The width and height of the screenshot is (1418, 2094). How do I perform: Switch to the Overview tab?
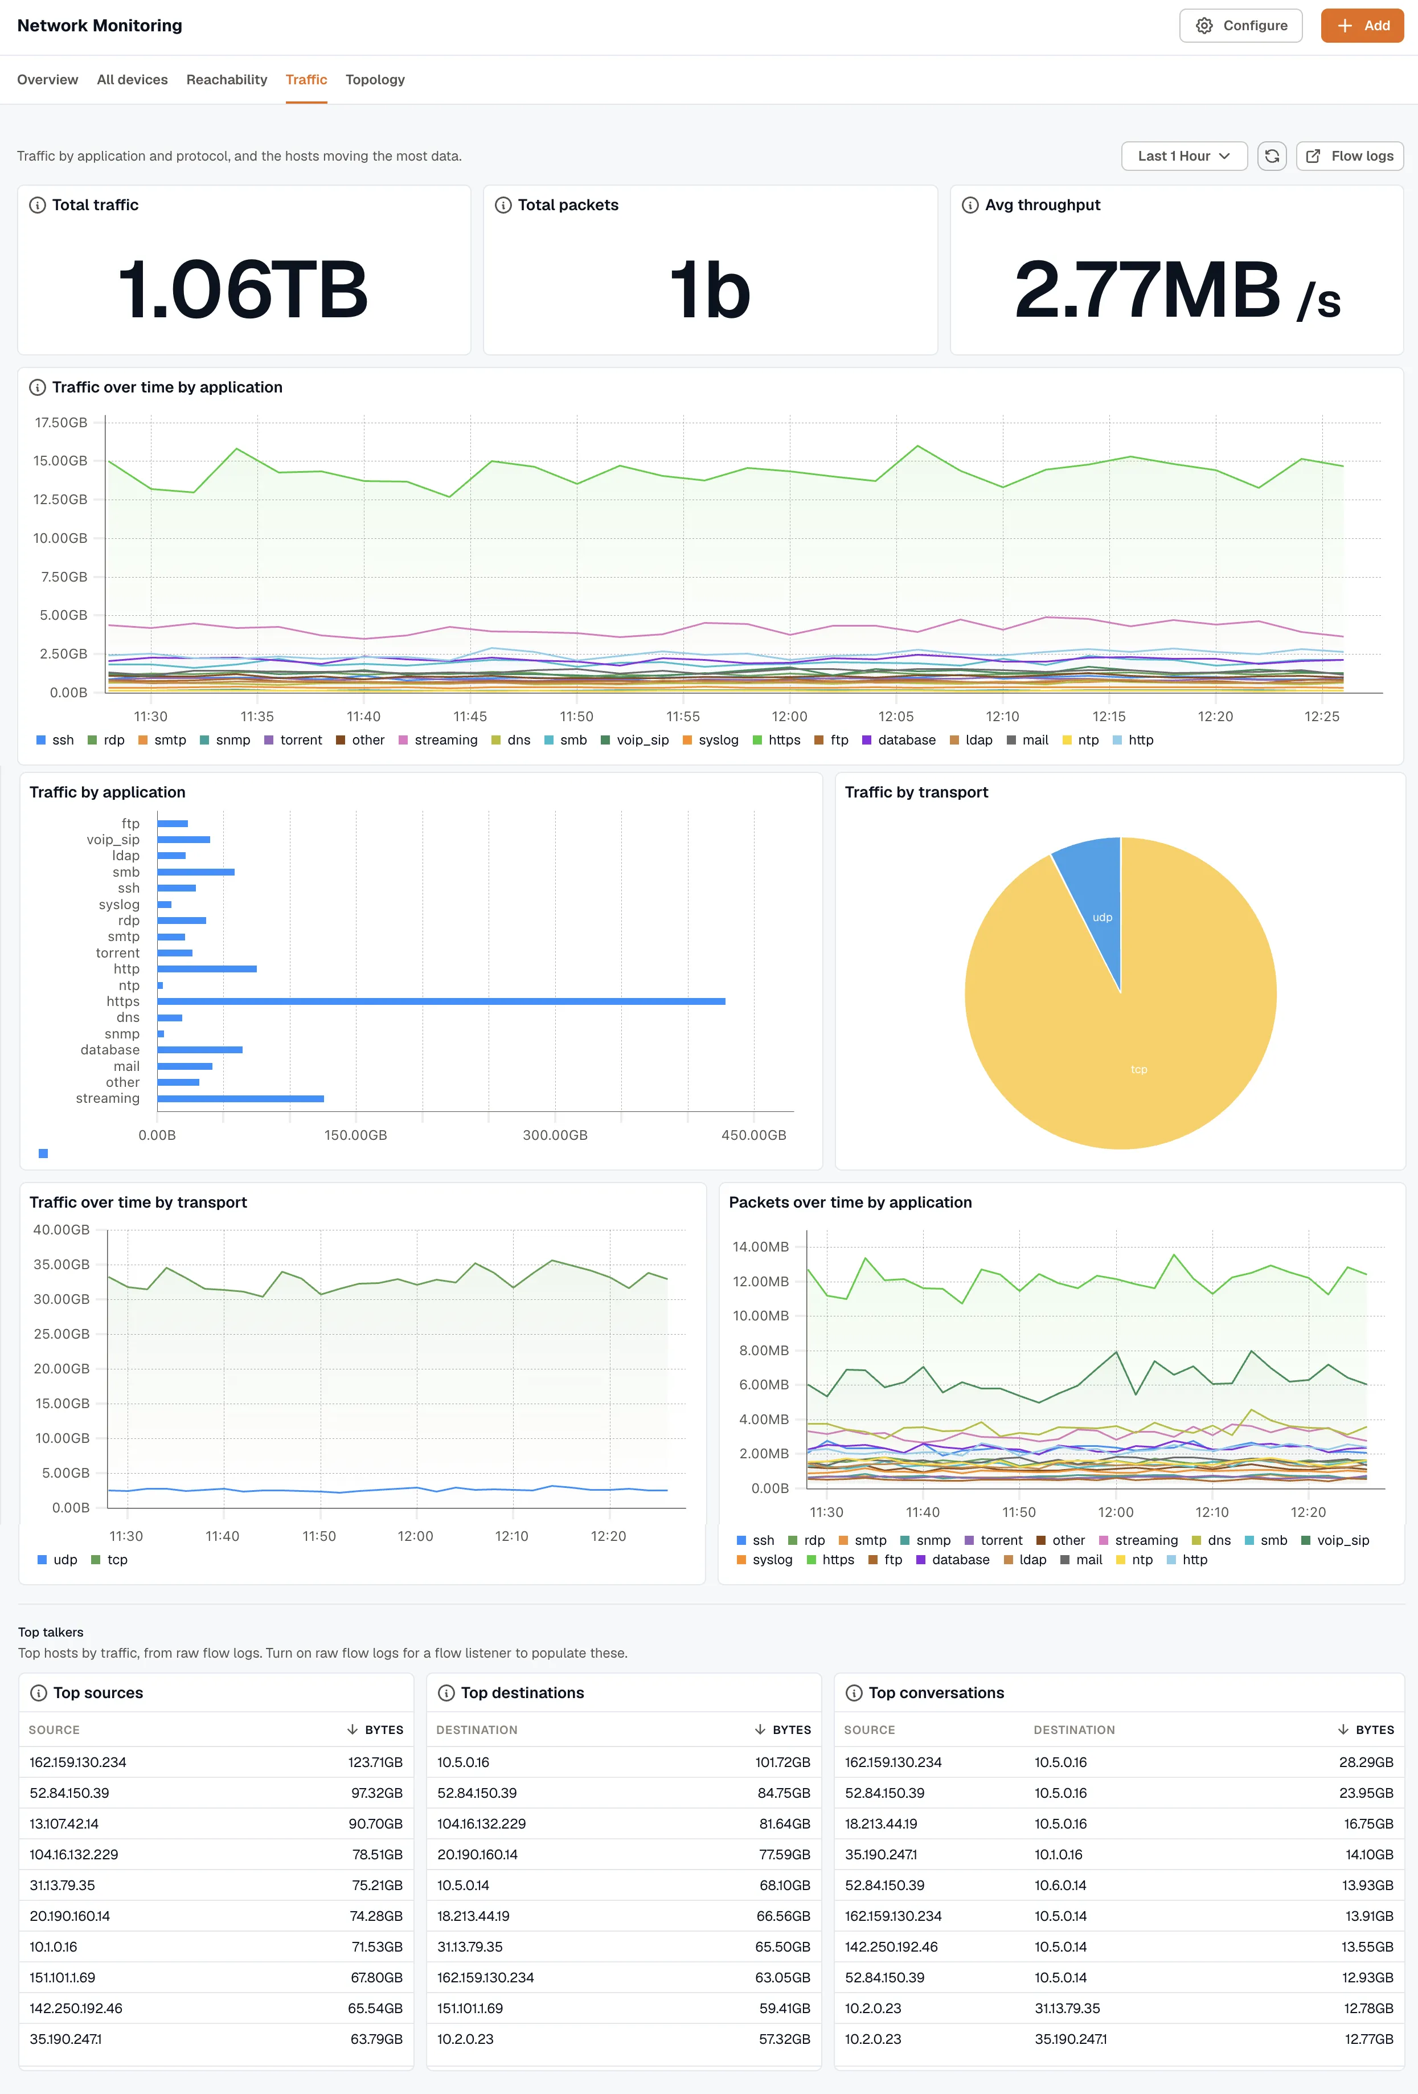click(x=48, y=79)
